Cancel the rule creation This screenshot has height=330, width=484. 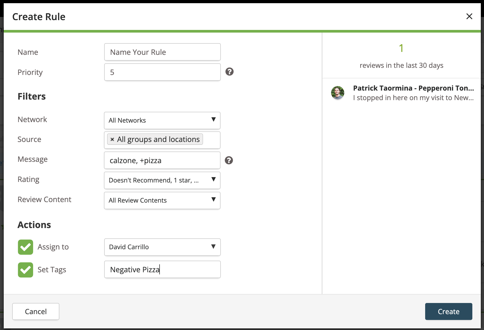pyautogui.click(x=36, y=311)
